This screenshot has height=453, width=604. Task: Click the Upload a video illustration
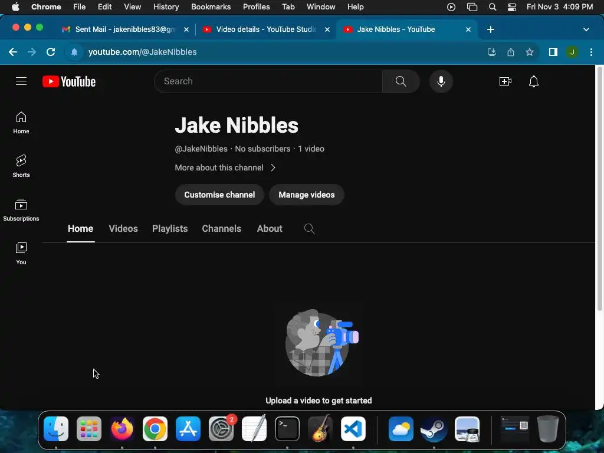(321, 343)
